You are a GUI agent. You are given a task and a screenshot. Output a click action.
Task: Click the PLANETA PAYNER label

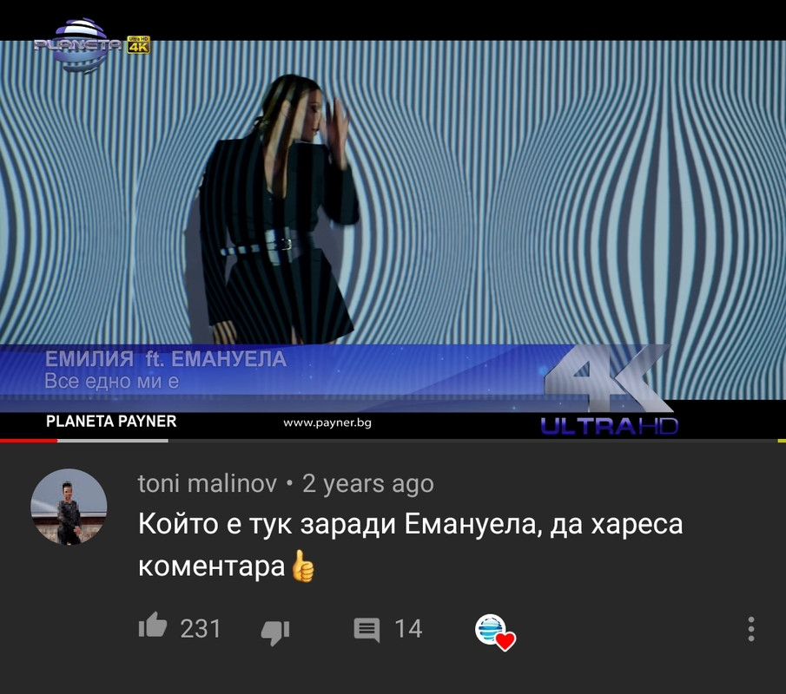(111, 421)
